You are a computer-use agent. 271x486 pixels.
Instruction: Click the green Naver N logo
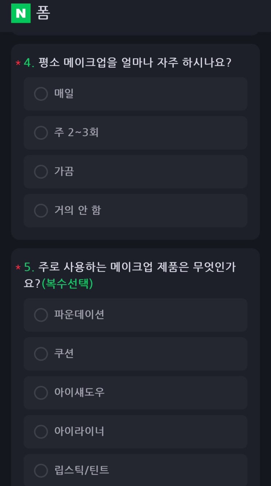tap(21, 13)
